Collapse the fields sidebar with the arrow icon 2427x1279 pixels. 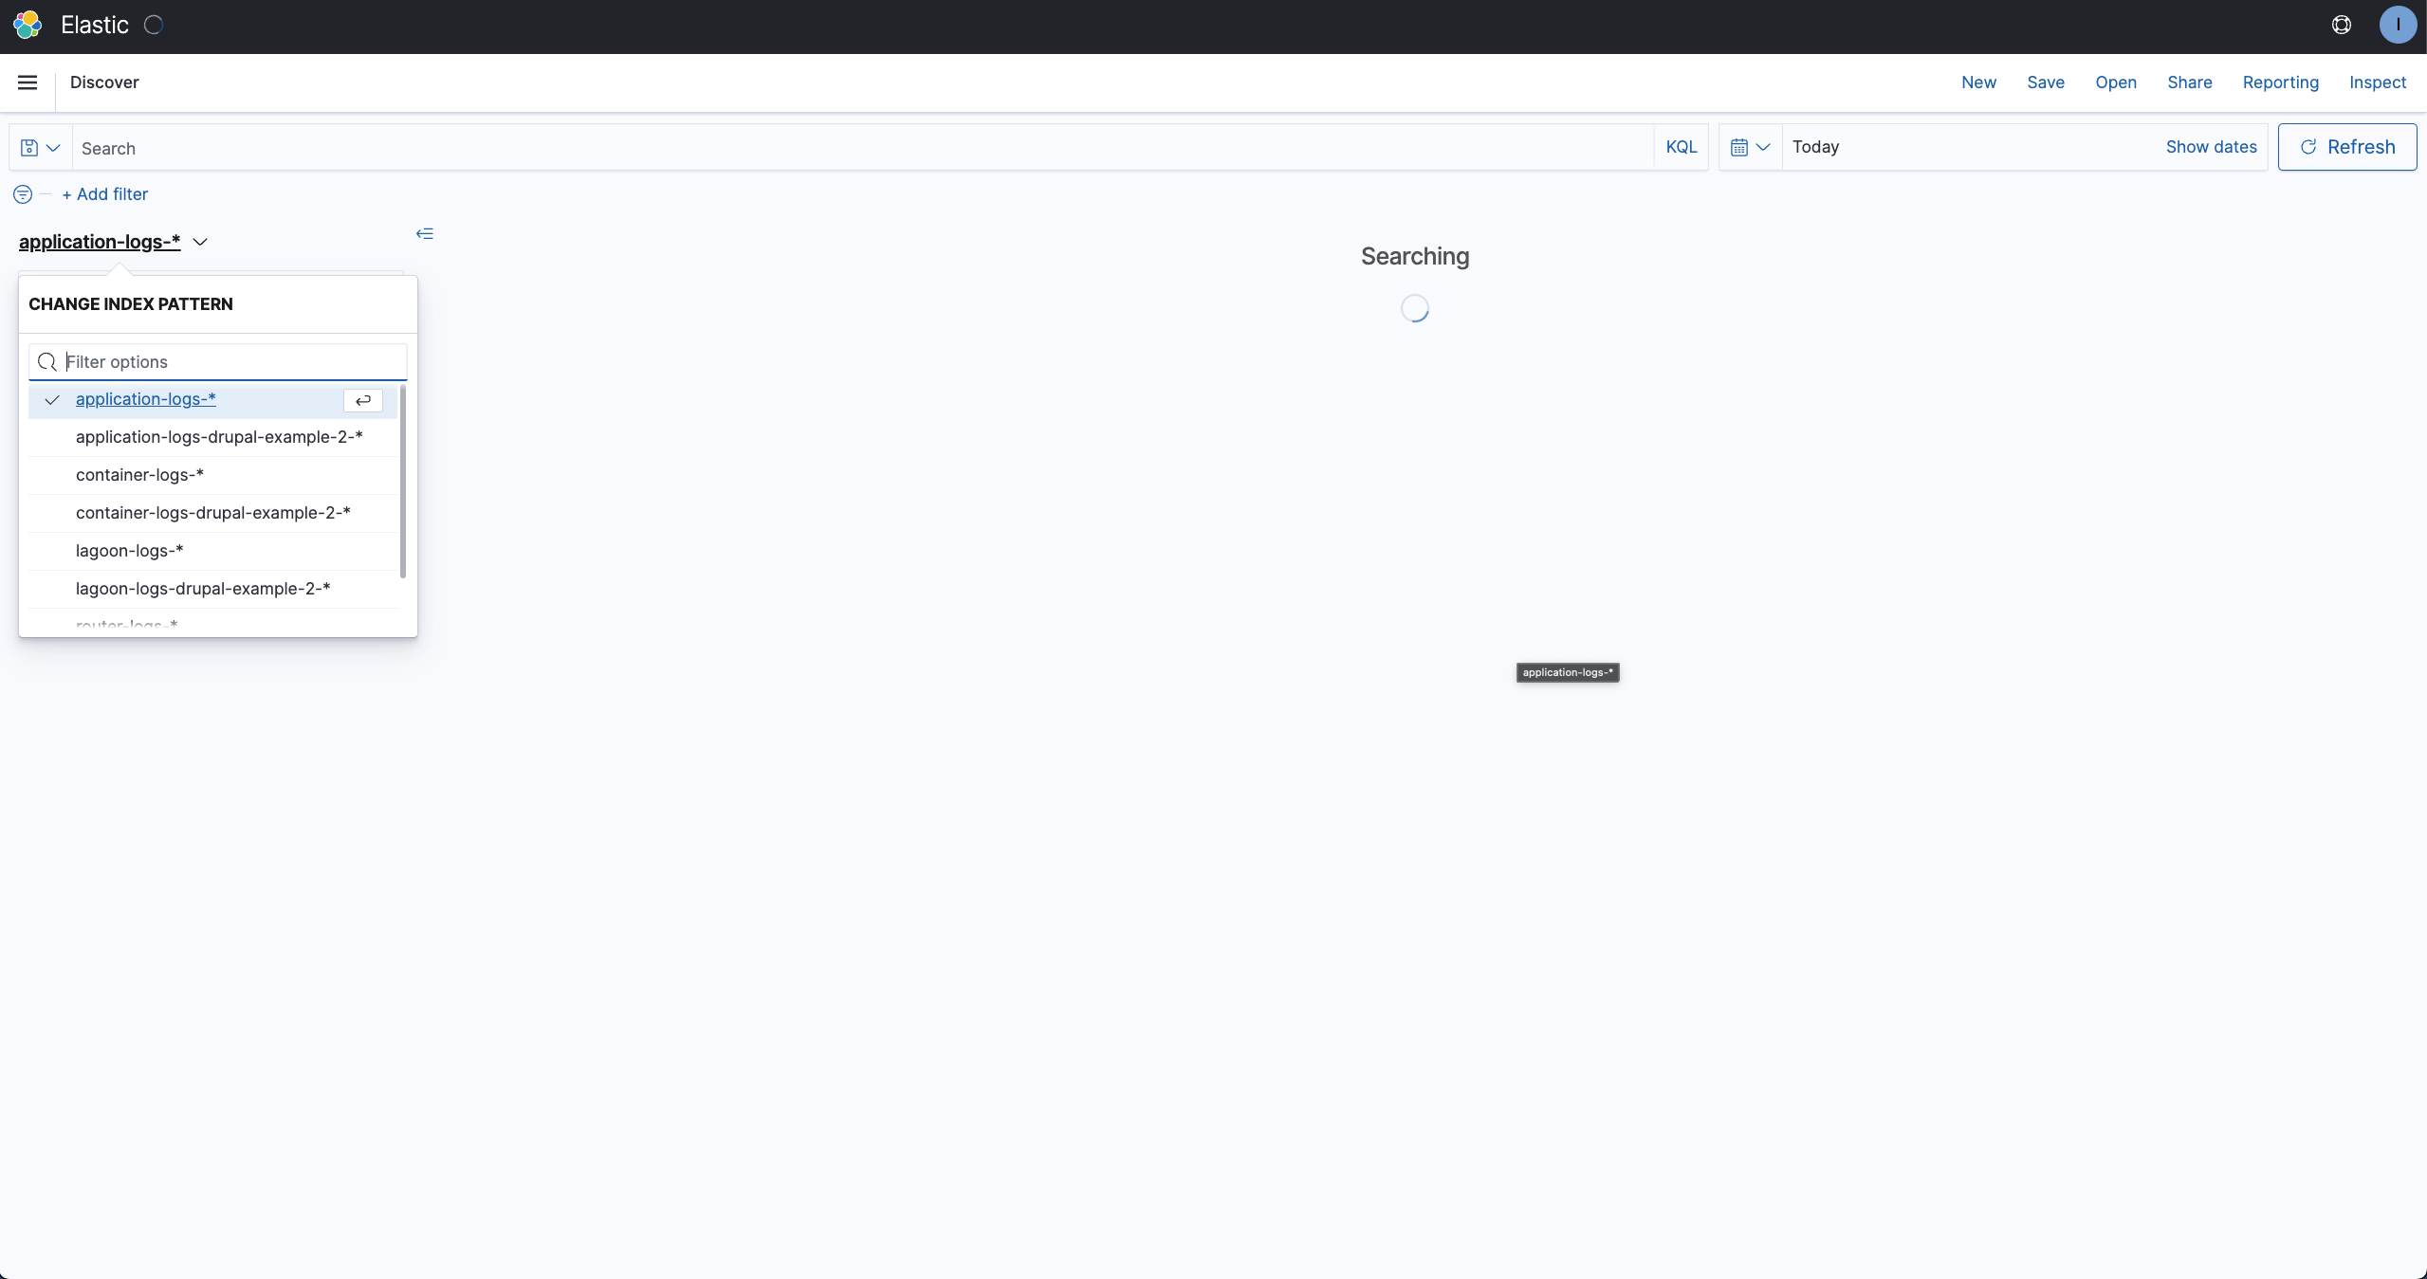pos(424,234)
